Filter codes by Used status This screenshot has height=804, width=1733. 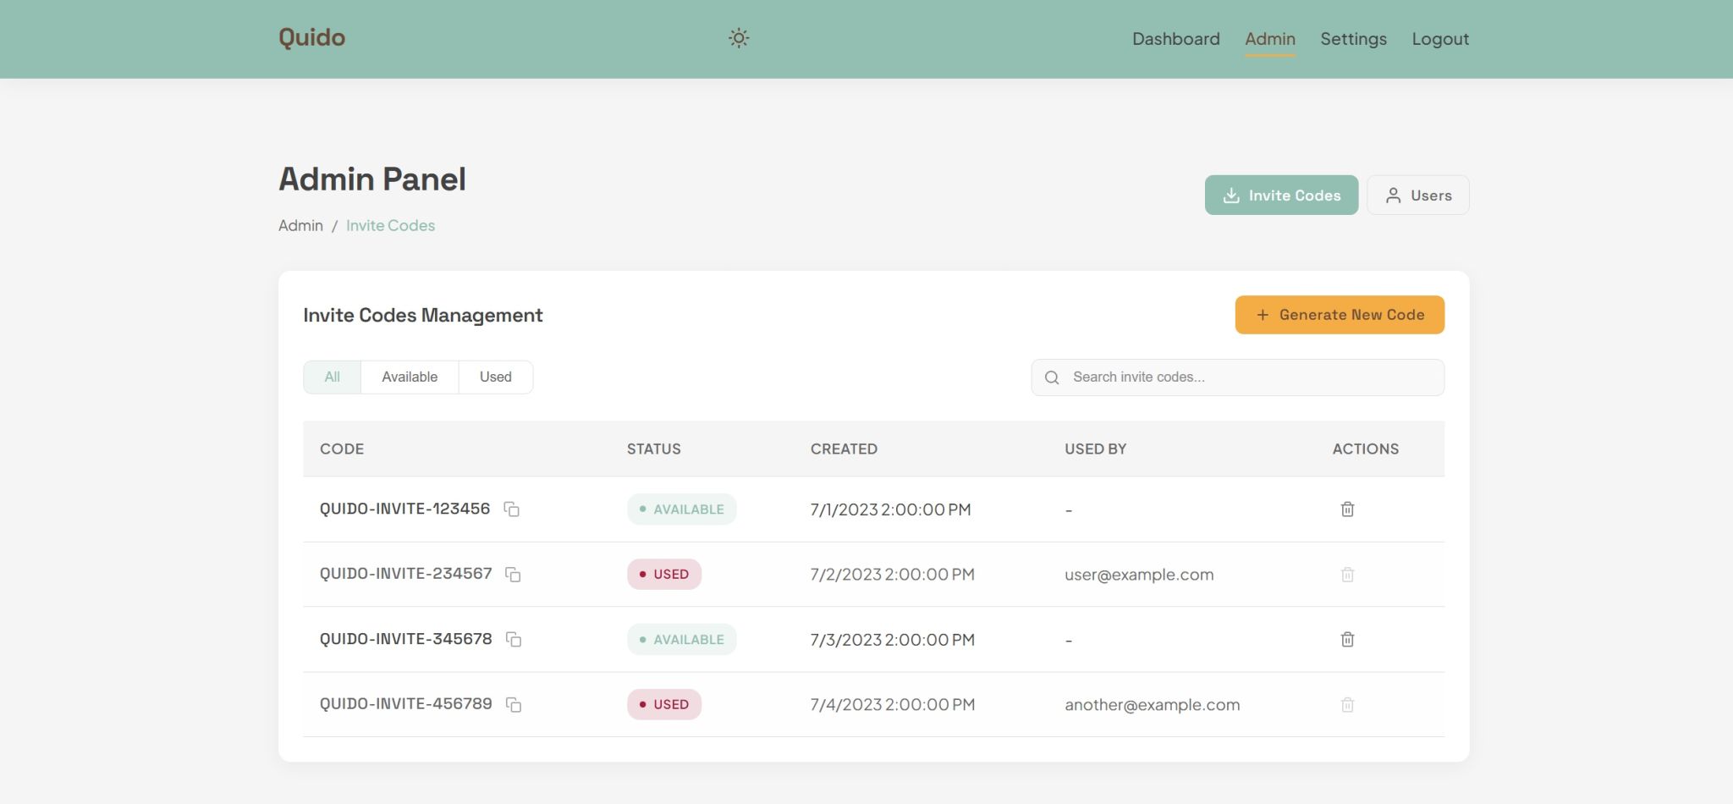coord(495,377)
